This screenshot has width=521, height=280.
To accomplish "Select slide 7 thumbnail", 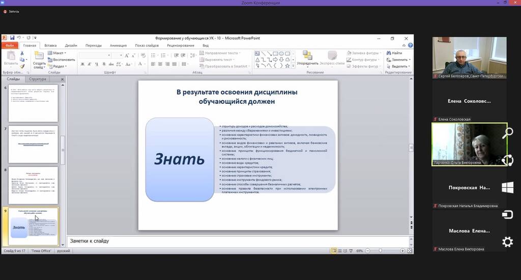I will 33,144.
